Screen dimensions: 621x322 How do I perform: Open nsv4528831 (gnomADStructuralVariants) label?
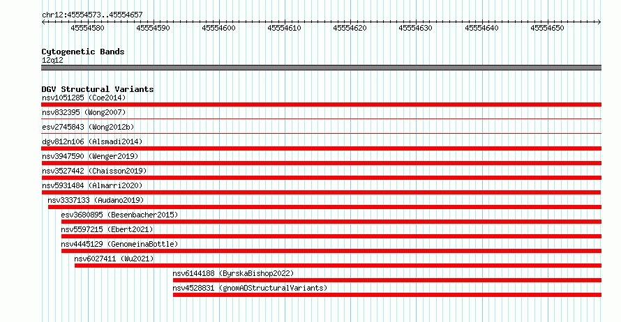coord(250,288)
